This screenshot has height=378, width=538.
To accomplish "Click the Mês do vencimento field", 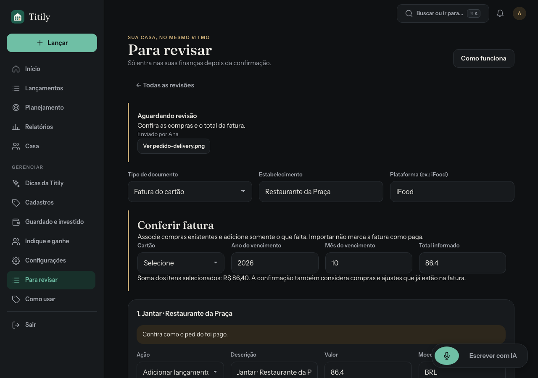I will point(369,263).
